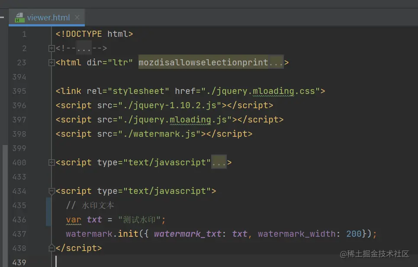The image size is (418, 267).
Task: Click the HTML file icon on viewer.html tab
Action: coord(20,18)
